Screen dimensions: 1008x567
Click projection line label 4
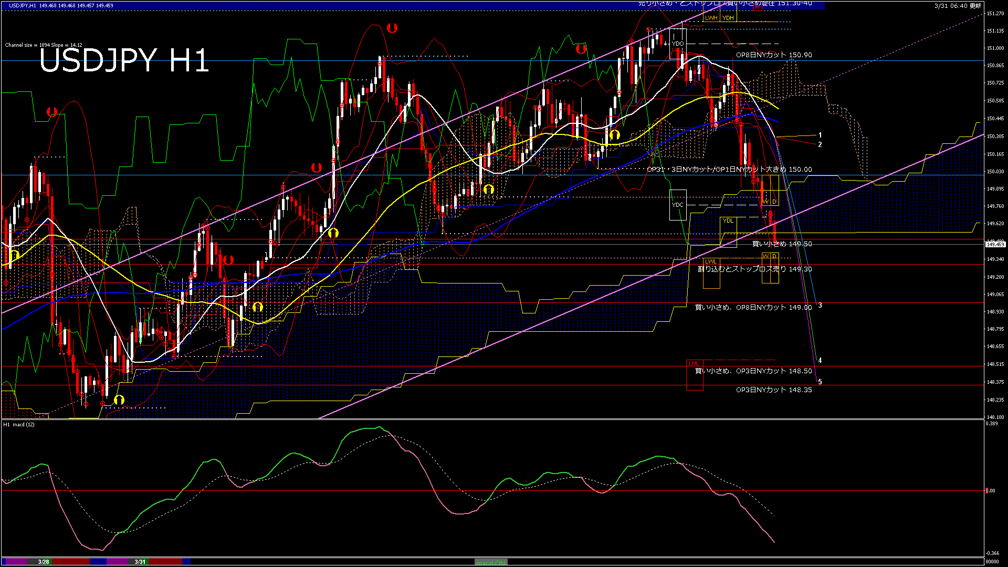(820, 361)
